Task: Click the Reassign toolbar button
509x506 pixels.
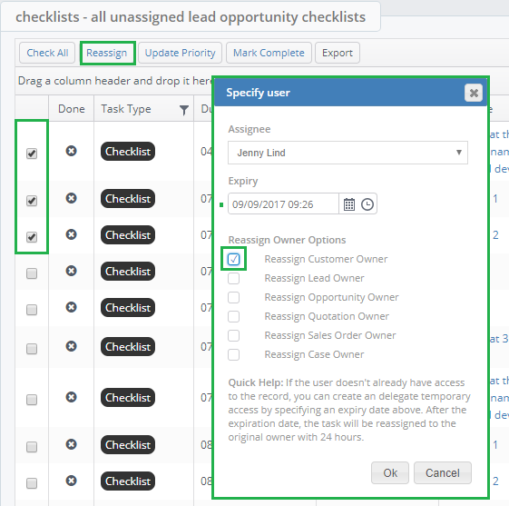Action: (x=107, y=53)
